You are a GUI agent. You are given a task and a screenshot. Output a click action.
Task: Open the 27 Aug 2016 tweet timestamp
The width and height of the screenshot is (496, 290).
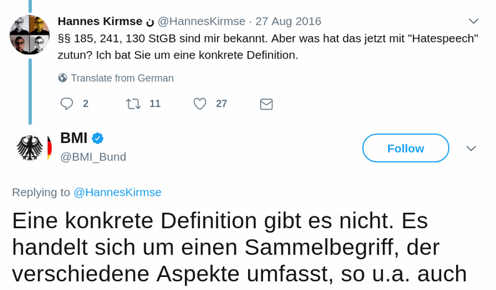click(288, 21)
